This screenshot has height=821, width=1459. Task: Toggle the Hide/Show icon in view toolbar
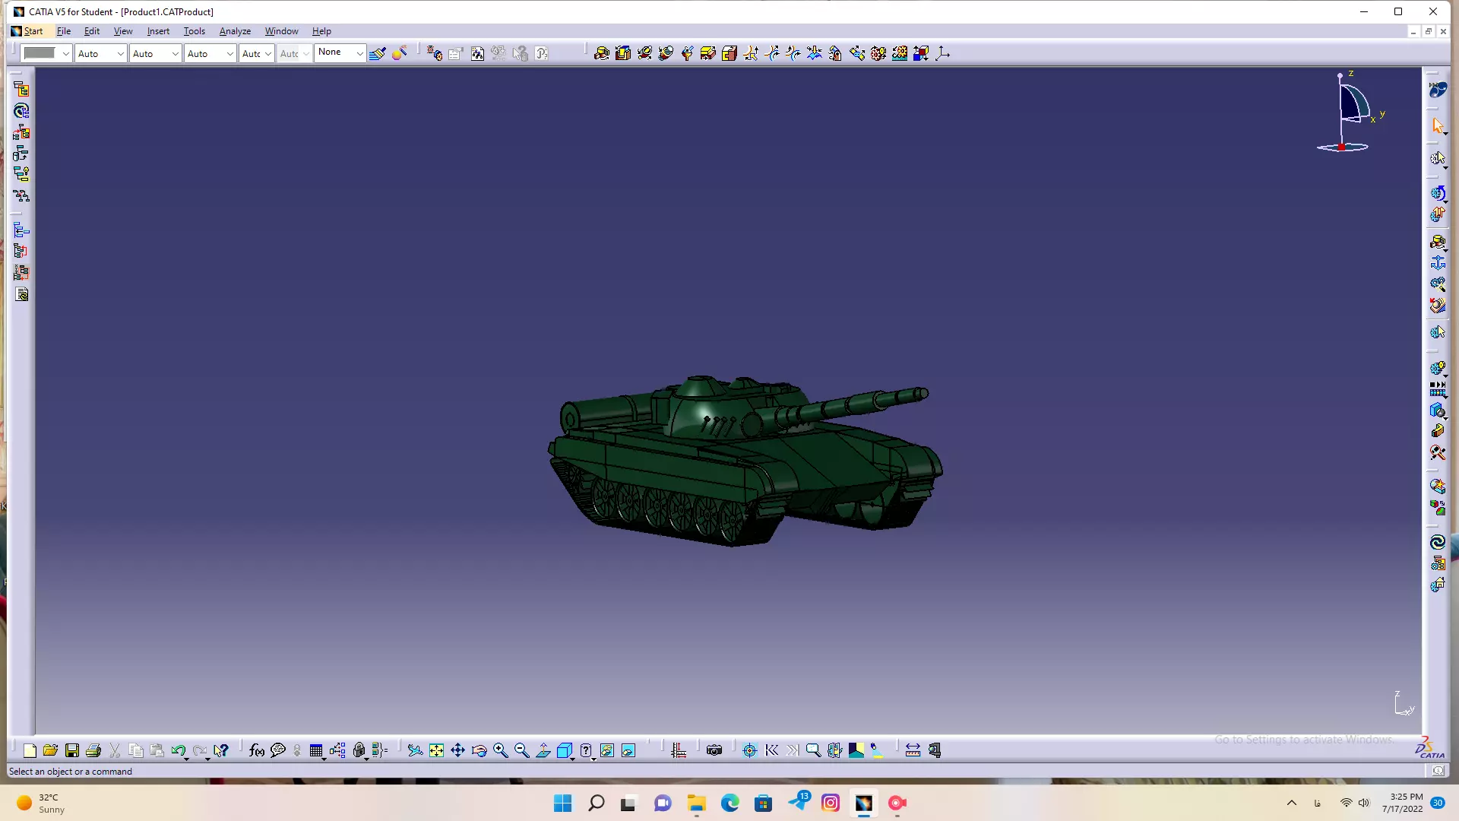point(607,750)
